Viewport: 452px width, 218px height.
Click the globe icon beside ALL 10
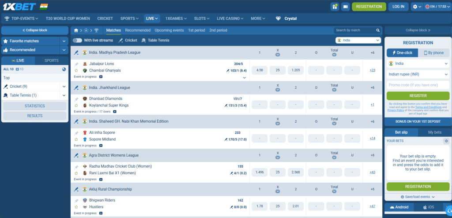[64, 69]
